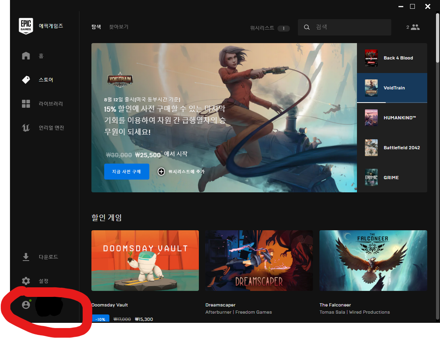This screenshot has height=338, width=440.
Task: Click the user profile avatar icon
Action: pyautogui.click(x=26, y=304)
